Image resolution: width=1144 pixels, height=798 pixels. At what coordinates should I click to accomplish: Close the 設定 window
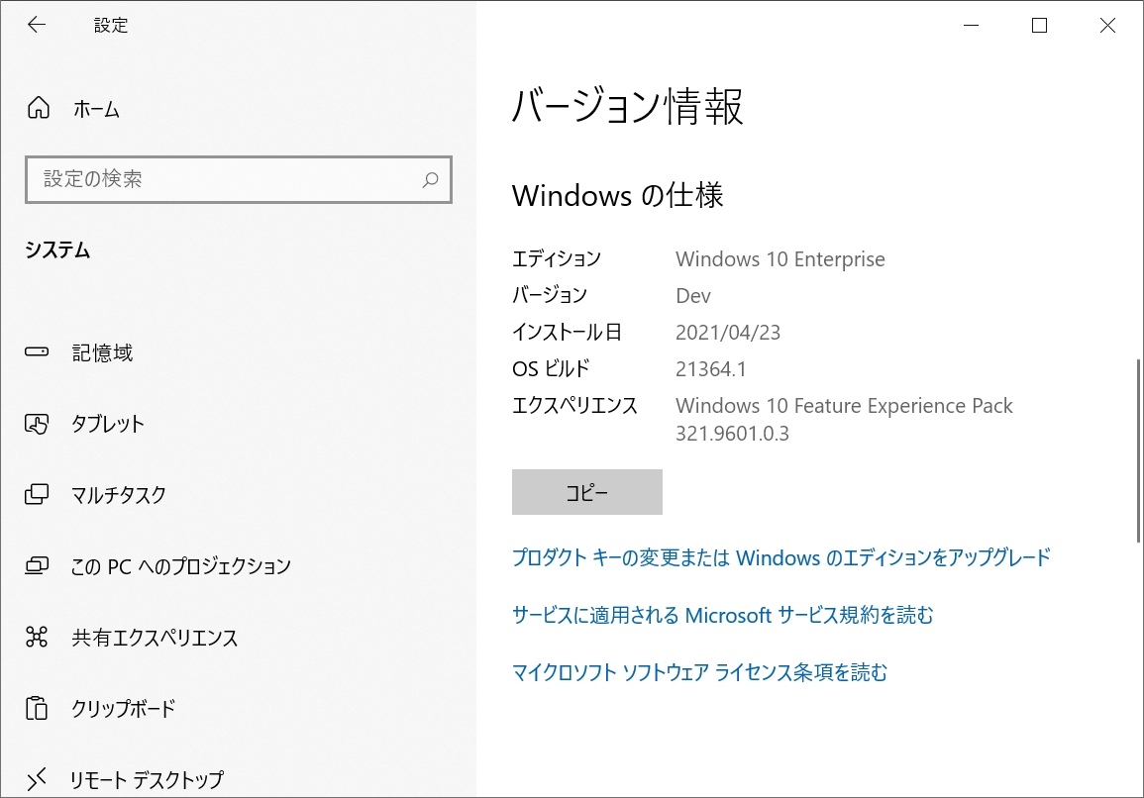[x=1107, y=25]
